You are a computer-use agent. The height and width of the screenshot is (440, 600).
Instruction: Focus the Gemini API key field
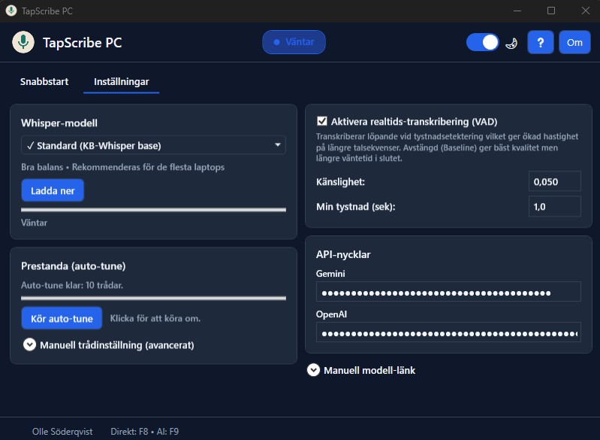pos(448,292)
